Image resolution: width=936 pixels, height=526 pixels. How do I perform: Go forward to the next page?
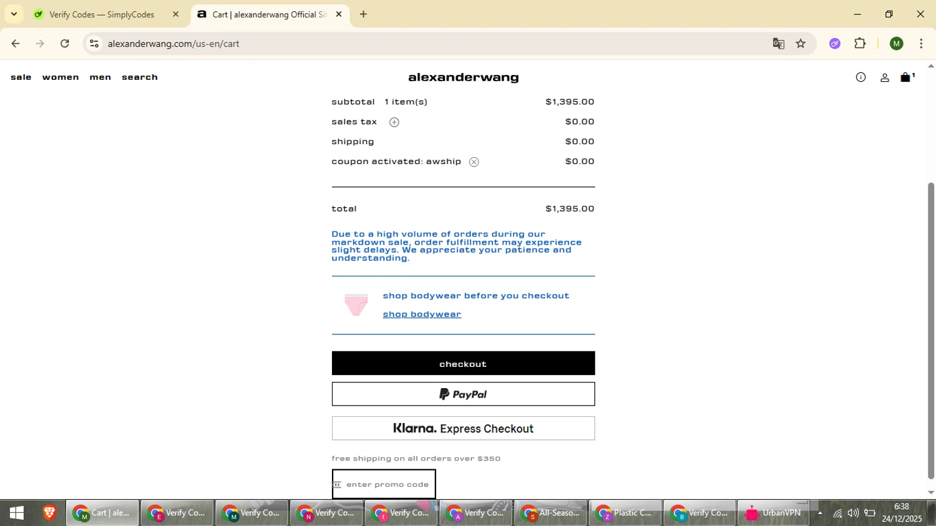[x=40, y=44]
